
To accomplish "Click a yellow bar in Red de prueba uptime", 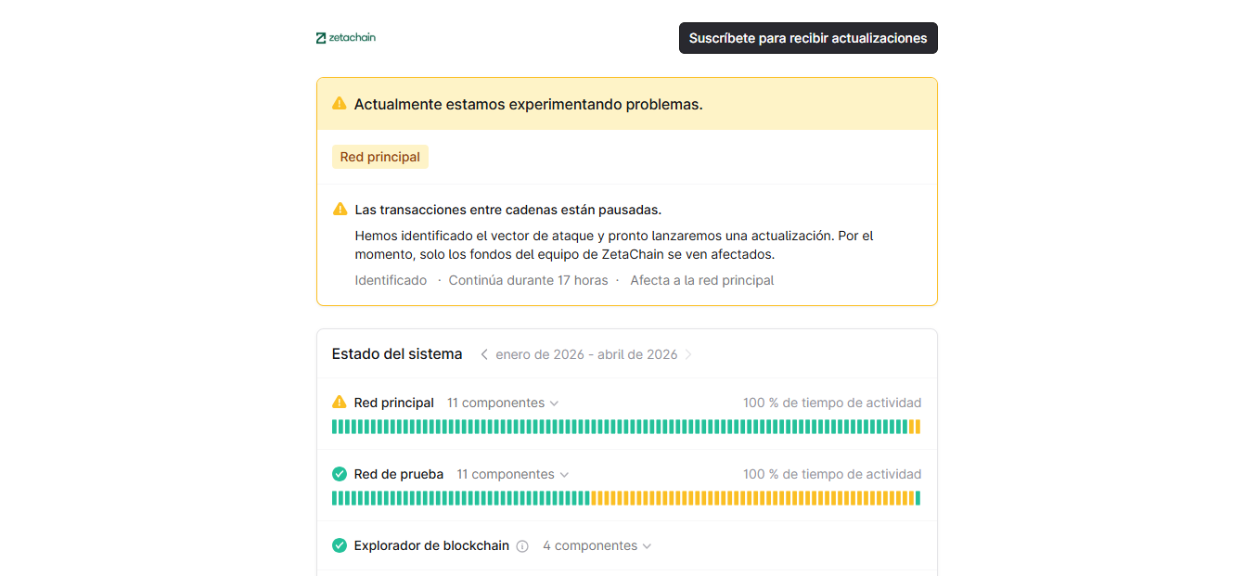I will pos(742,498).
